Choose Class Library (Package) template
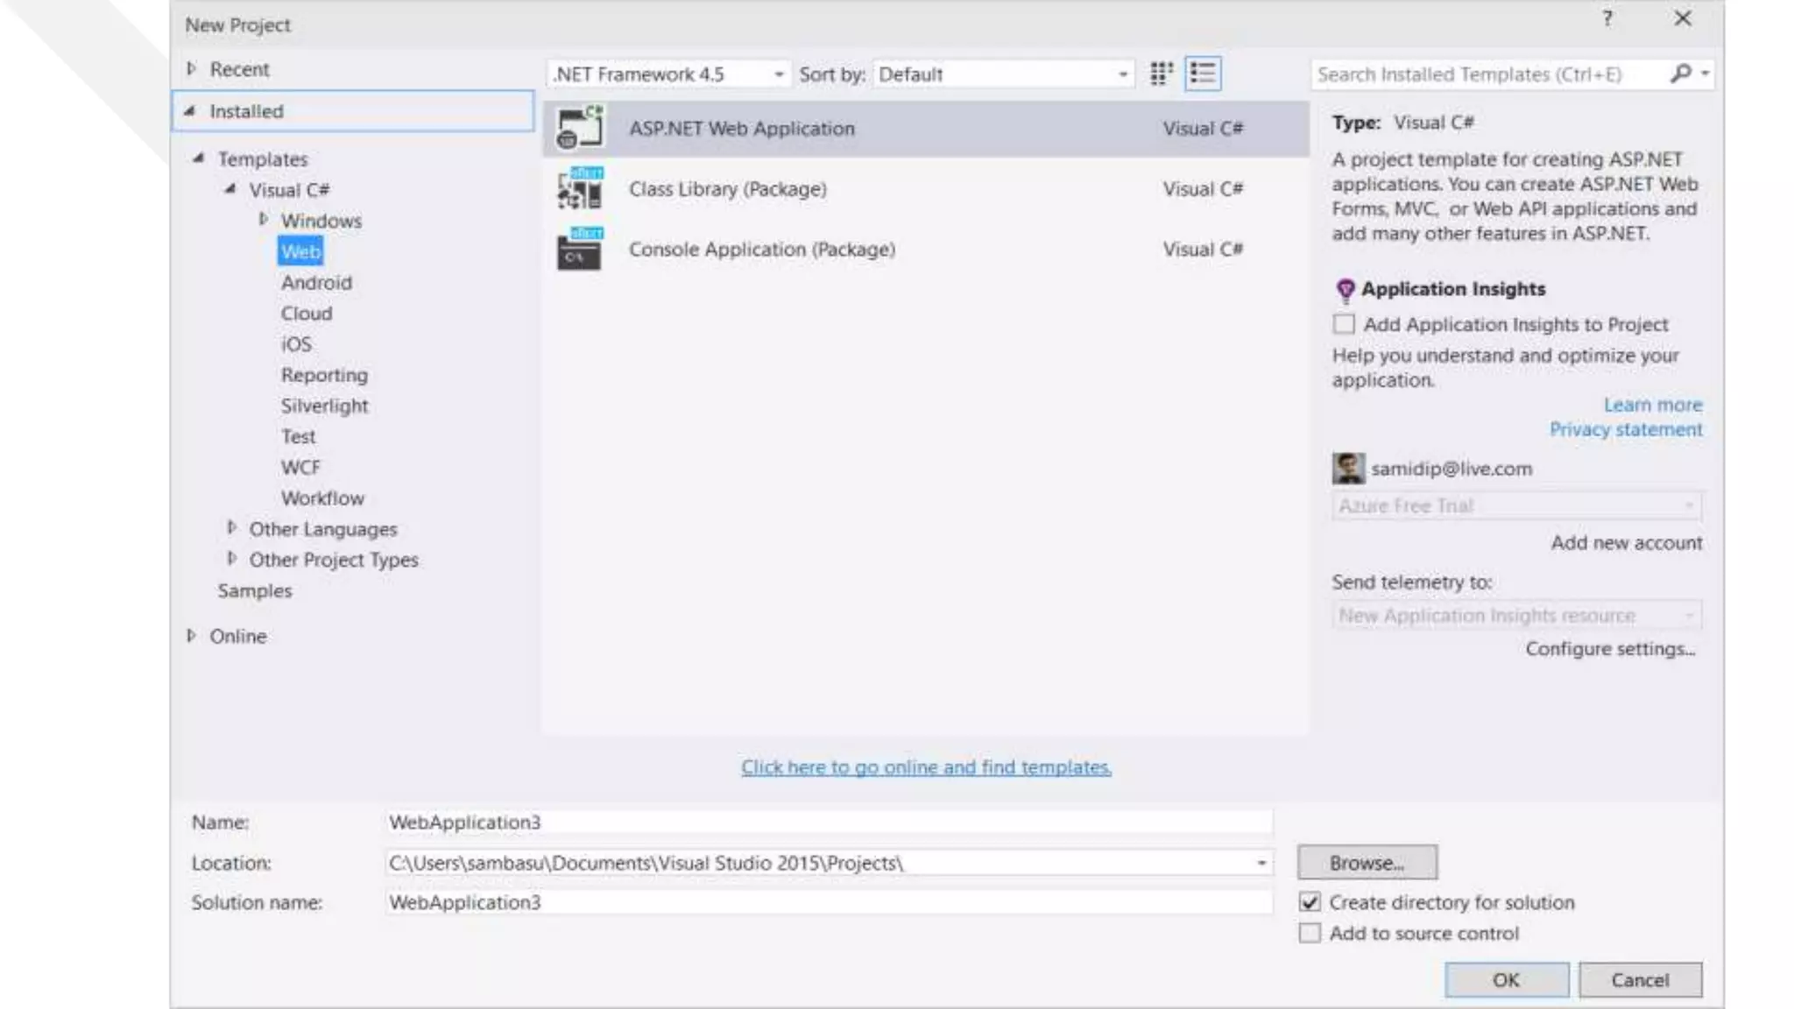The width and height of the screenshot is (1794, 1009). [x=926, y=189]
